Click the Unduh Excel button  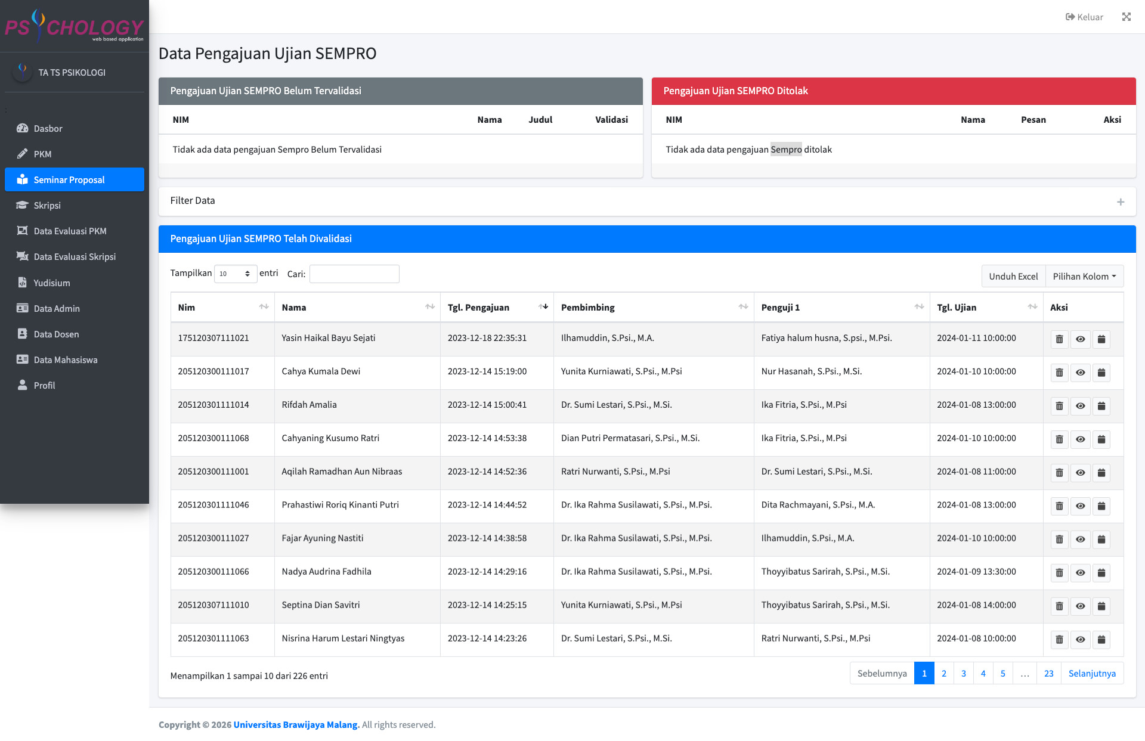pos(1013,277)
